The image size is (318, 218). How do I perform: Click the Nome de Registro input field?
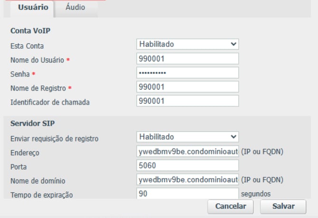187,87
